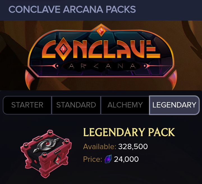
Task: Click the silver eye emblem on chest
Action: click(x=46, y=145)
